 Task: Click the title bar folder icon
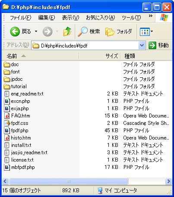pos(6,7)
